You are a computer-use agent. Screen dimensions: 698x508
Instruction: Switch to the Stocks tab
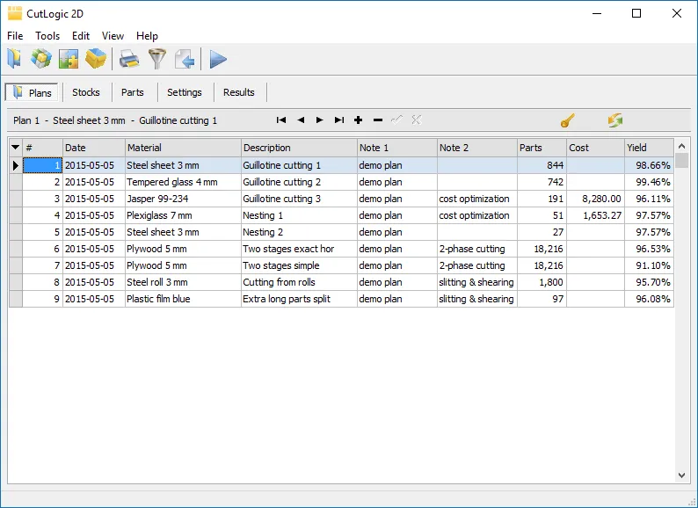pyautogui.click(x=85, y=92)
